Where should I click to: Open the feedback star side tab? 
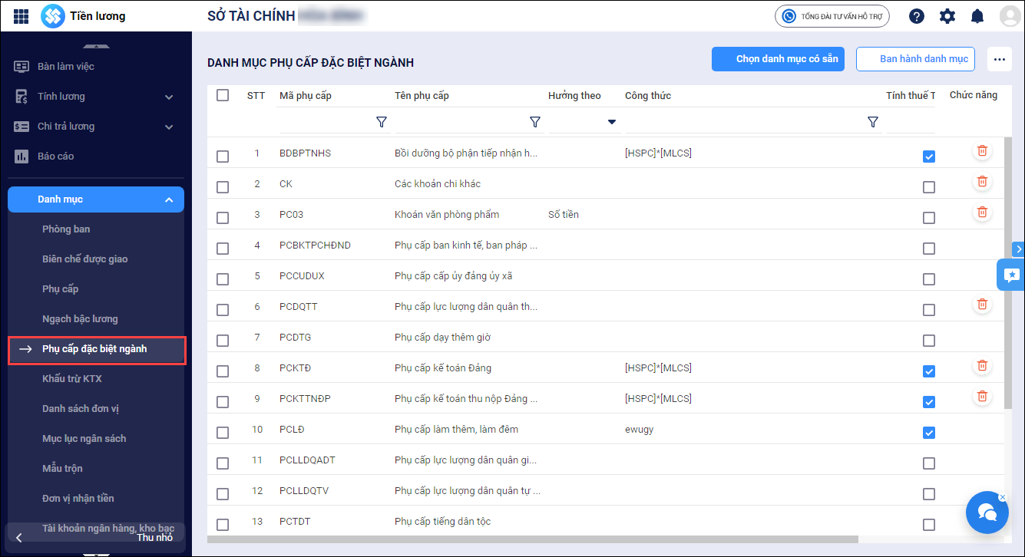tap(1011, 275)
